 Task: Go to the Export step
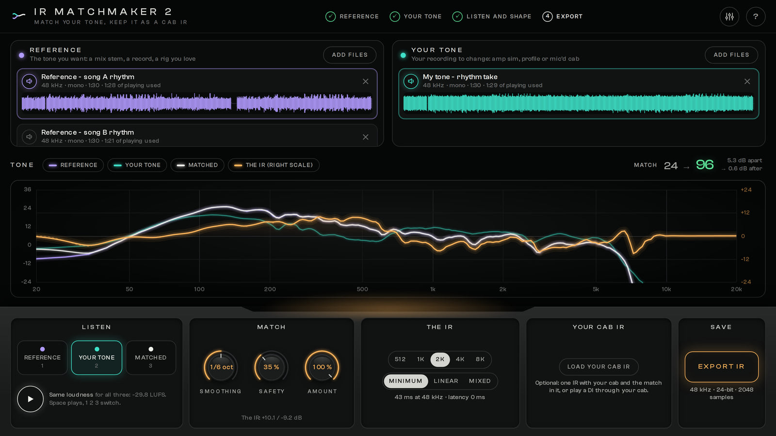563,16
